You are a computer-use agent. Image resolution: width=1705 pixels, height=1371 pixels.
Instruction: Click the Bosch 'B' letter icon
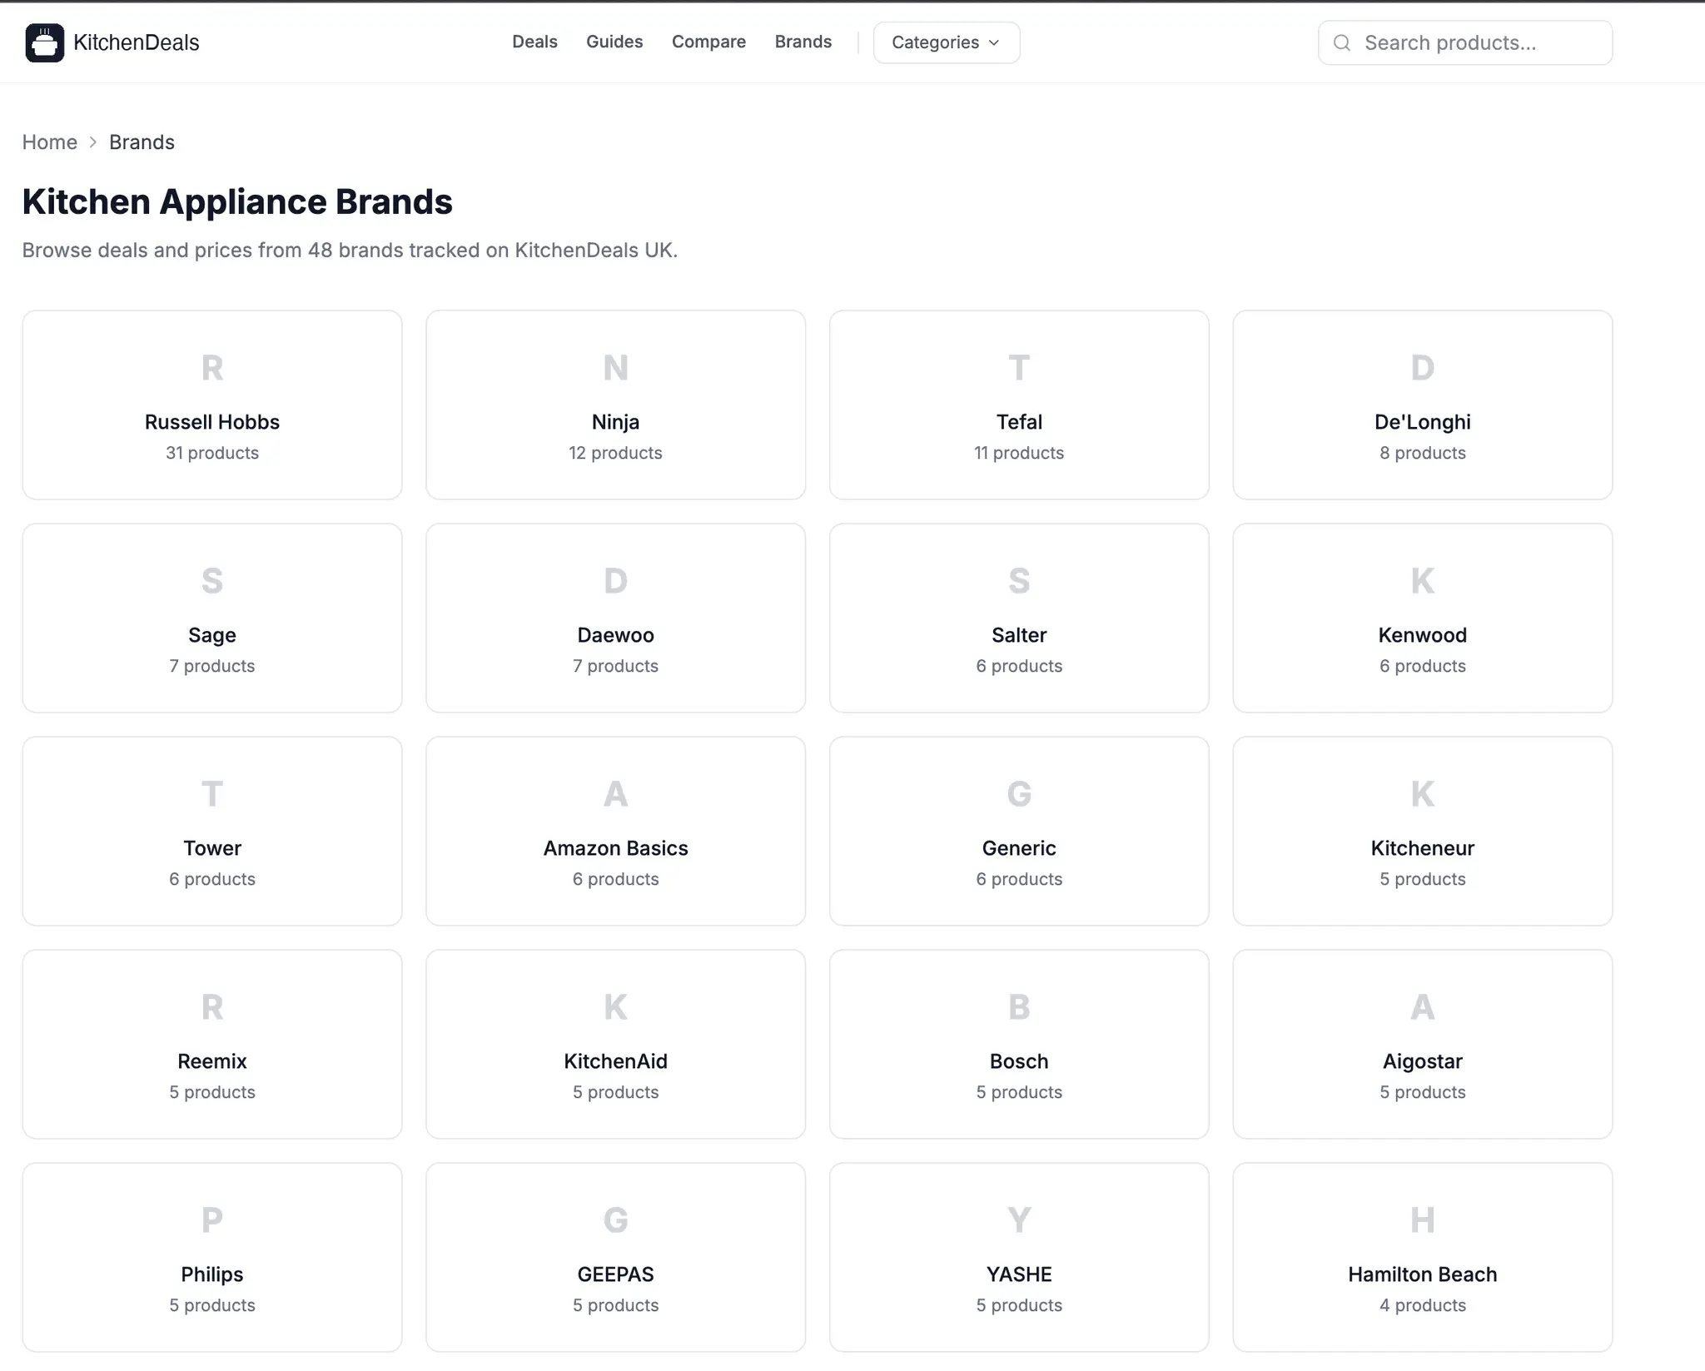1019,1007
